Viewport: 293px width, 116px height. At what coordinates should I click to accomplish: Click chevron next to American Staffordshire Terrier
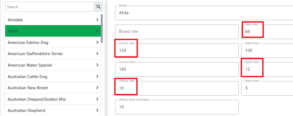[x=97, y=53]
